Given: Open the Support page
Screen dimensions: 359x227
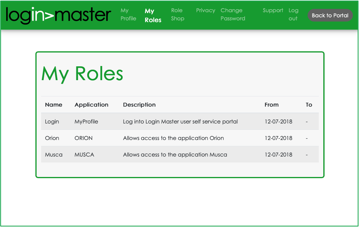Looking at the screenshot, I should 273,10.
